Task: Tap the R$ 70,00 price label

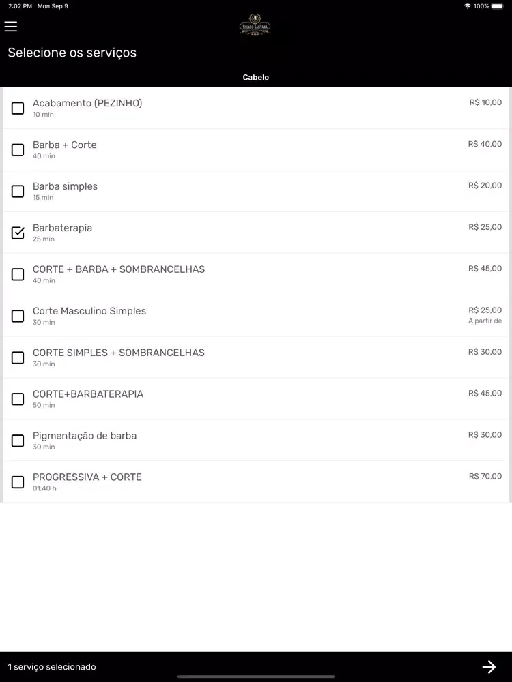Action: pos(485,476)
